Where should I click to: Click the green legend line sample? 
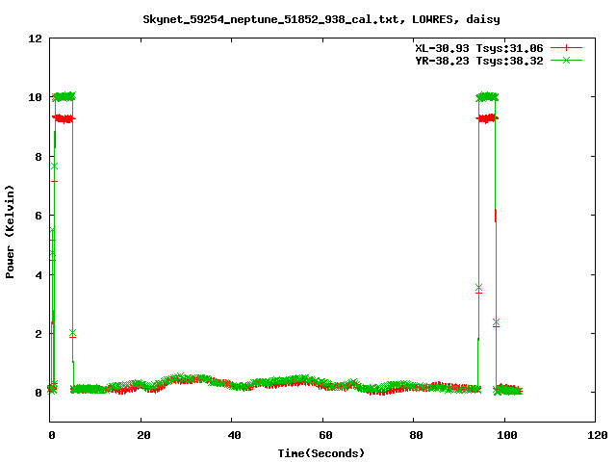coord(566,60)
